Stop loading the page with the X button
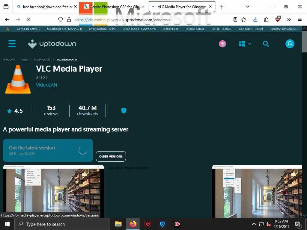 point(28,19)
